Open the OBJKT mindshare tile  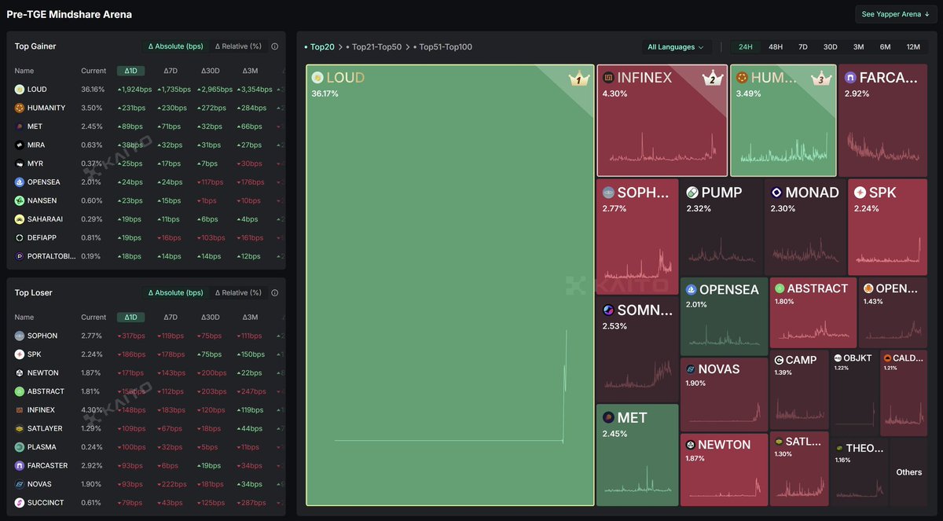click(854, 393)
